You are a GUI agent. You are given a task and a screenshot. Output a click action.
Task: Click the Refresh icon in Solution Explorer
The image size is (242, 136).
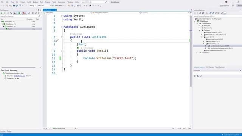pos(213,13)
